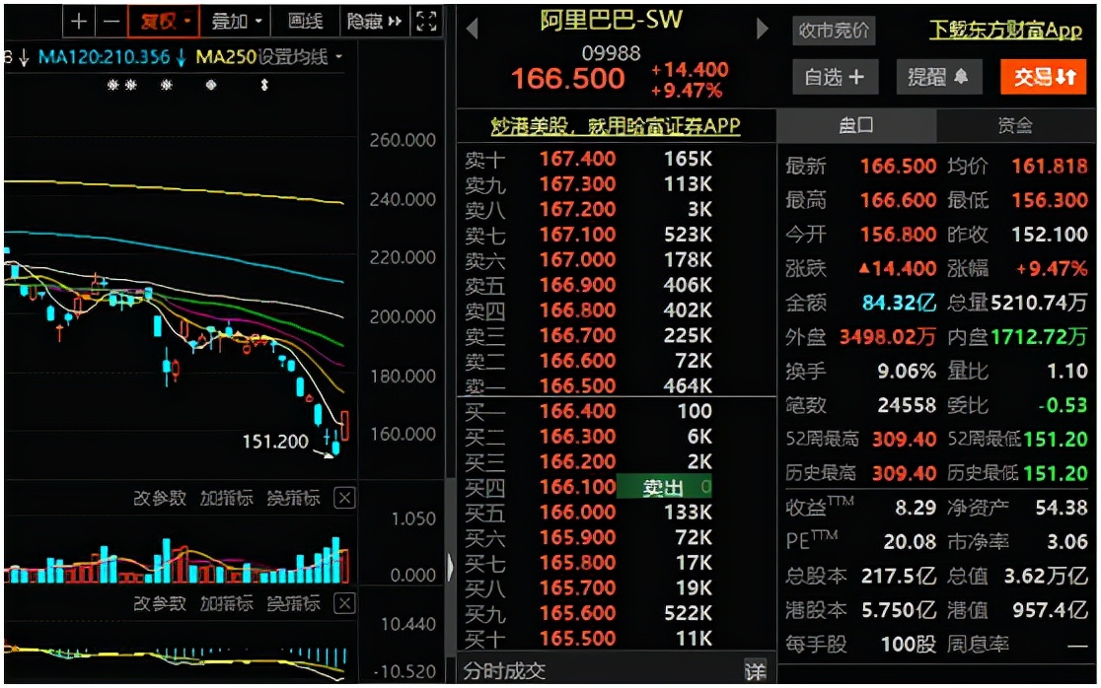1101x688 pixels.
Task: Enter fullscreen chart mode
Action: point(426,21)
